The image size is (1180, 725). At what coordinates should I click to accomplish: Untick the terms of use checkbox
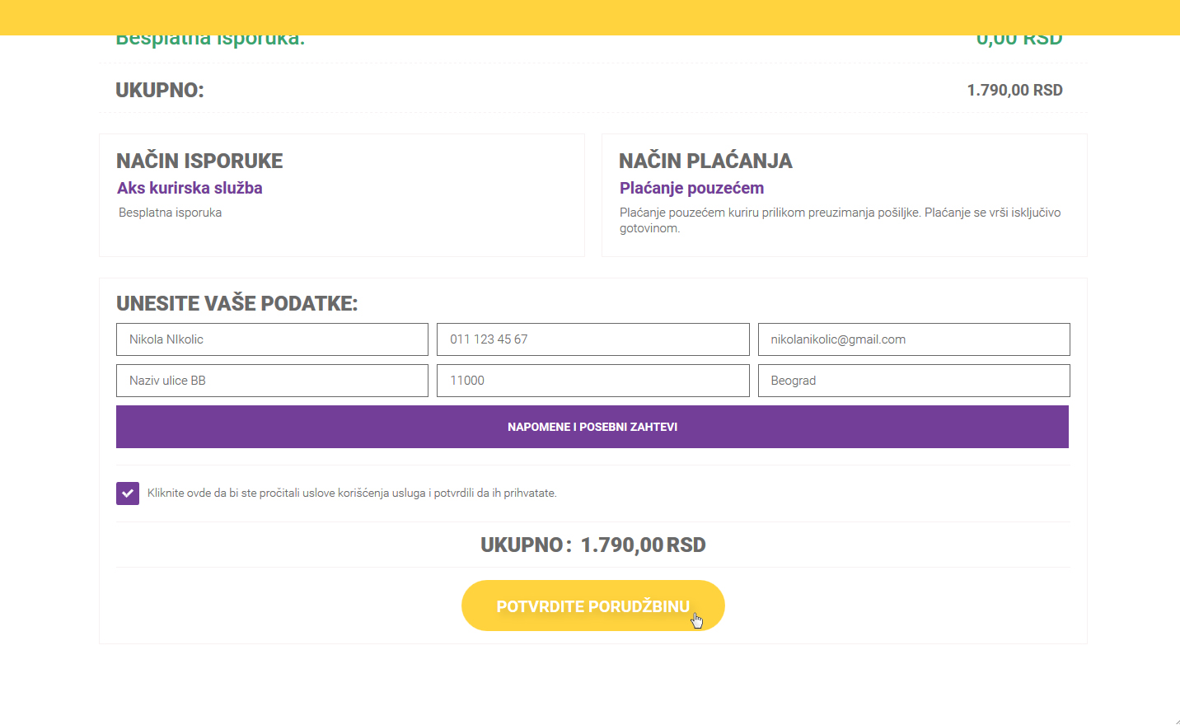click(x=128, y=493)
